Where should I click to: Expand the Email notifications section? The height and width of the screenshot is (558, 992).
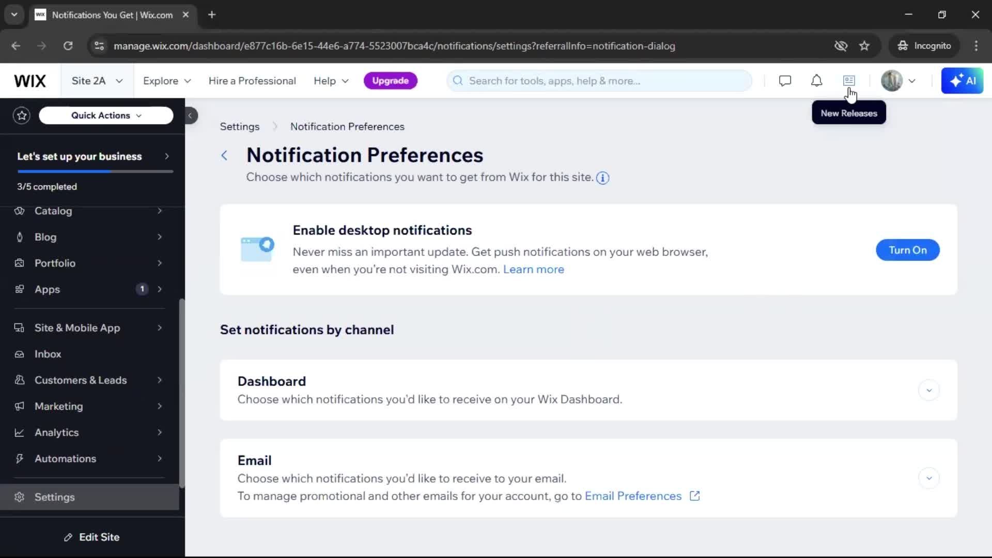click(x=929, y=478)
